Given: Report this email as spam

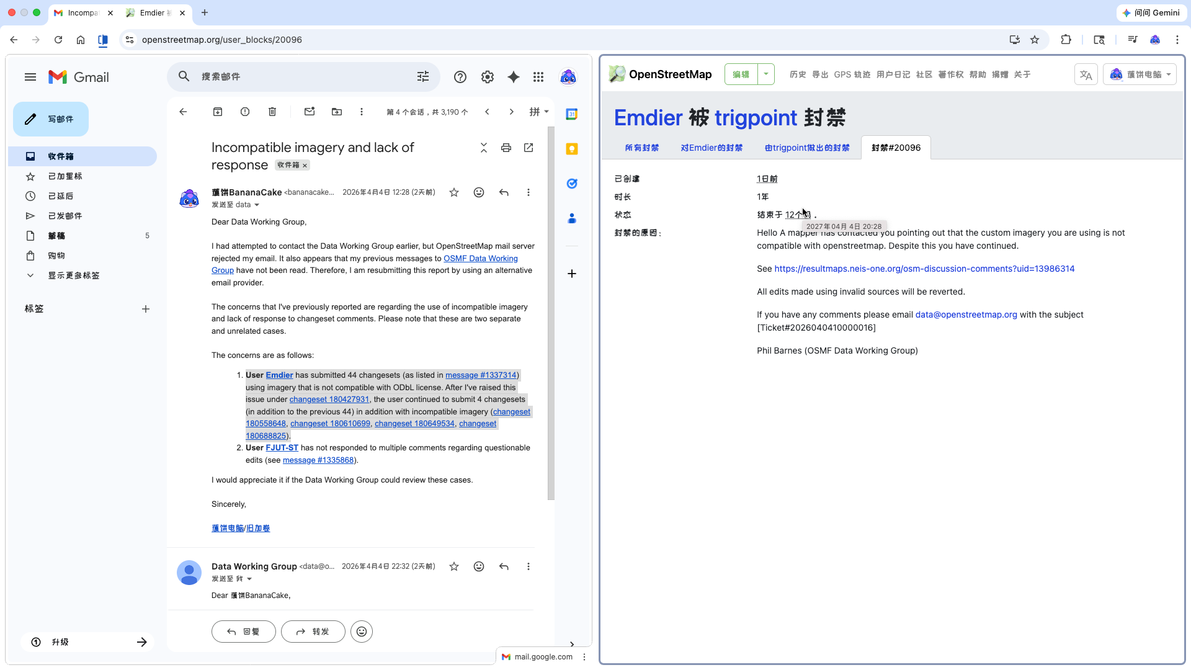Looking at the screenshot, I should 245,112.
